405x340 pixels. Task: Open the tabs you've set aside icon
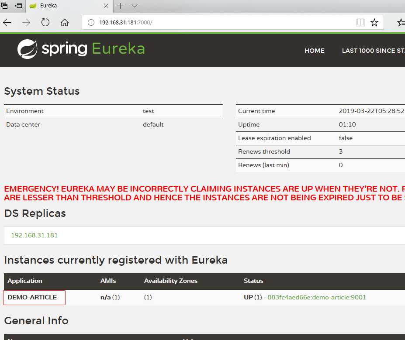pos(4,5)
